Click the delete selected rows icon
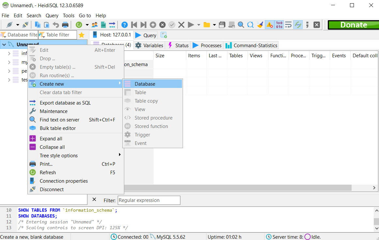The image size is (379, 240). click(x=162, y=25)
